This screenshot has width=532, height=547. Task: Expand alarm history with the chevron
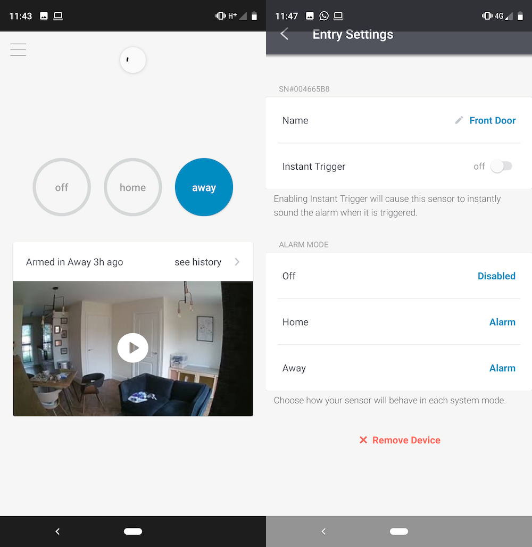(x=237, y=262)
